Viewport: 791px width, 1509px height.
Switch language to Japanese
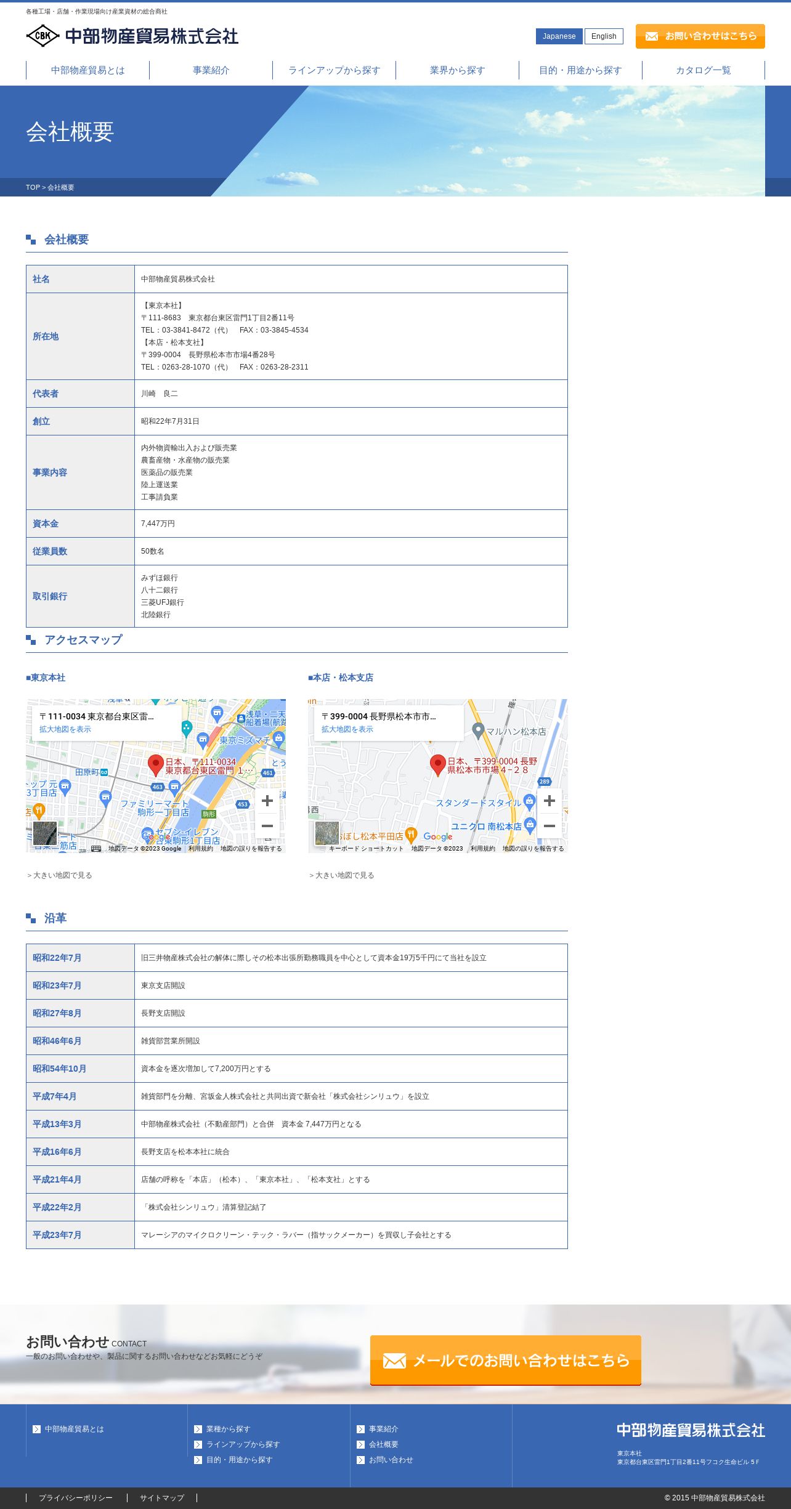pos(559,36)
